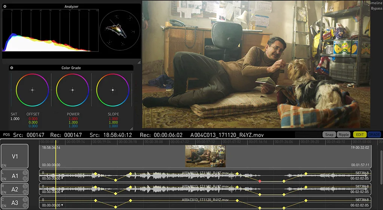
Task: Toggle Snap mode on the timeline
Action: [329, 135]
